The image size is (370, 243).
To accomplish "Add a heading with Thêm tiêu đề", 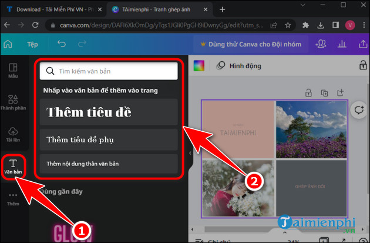I will [x=109, y=112].
